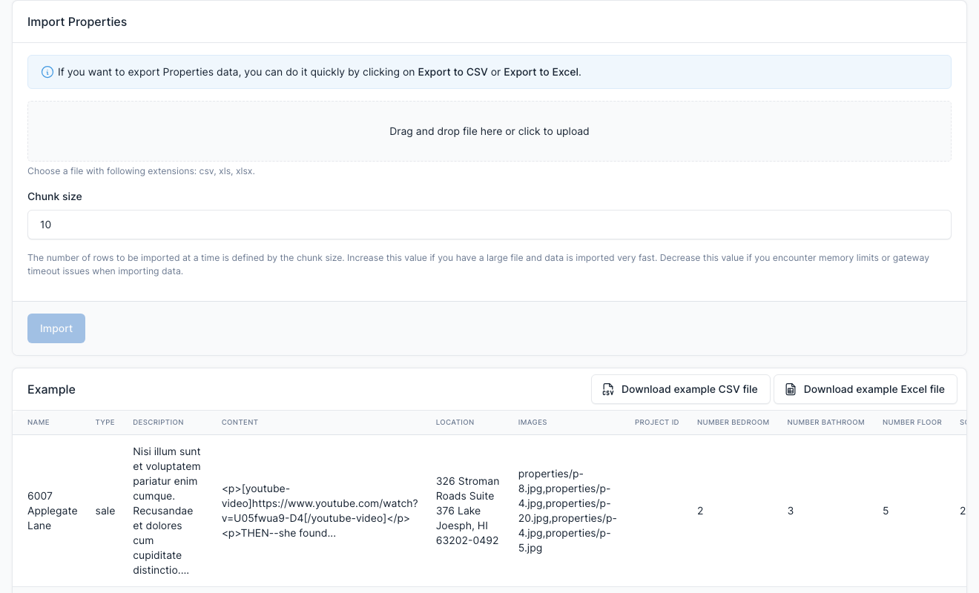This screenshot has height=593, width=979.
Task: Click the NAME column header
Action: (39, 423)
